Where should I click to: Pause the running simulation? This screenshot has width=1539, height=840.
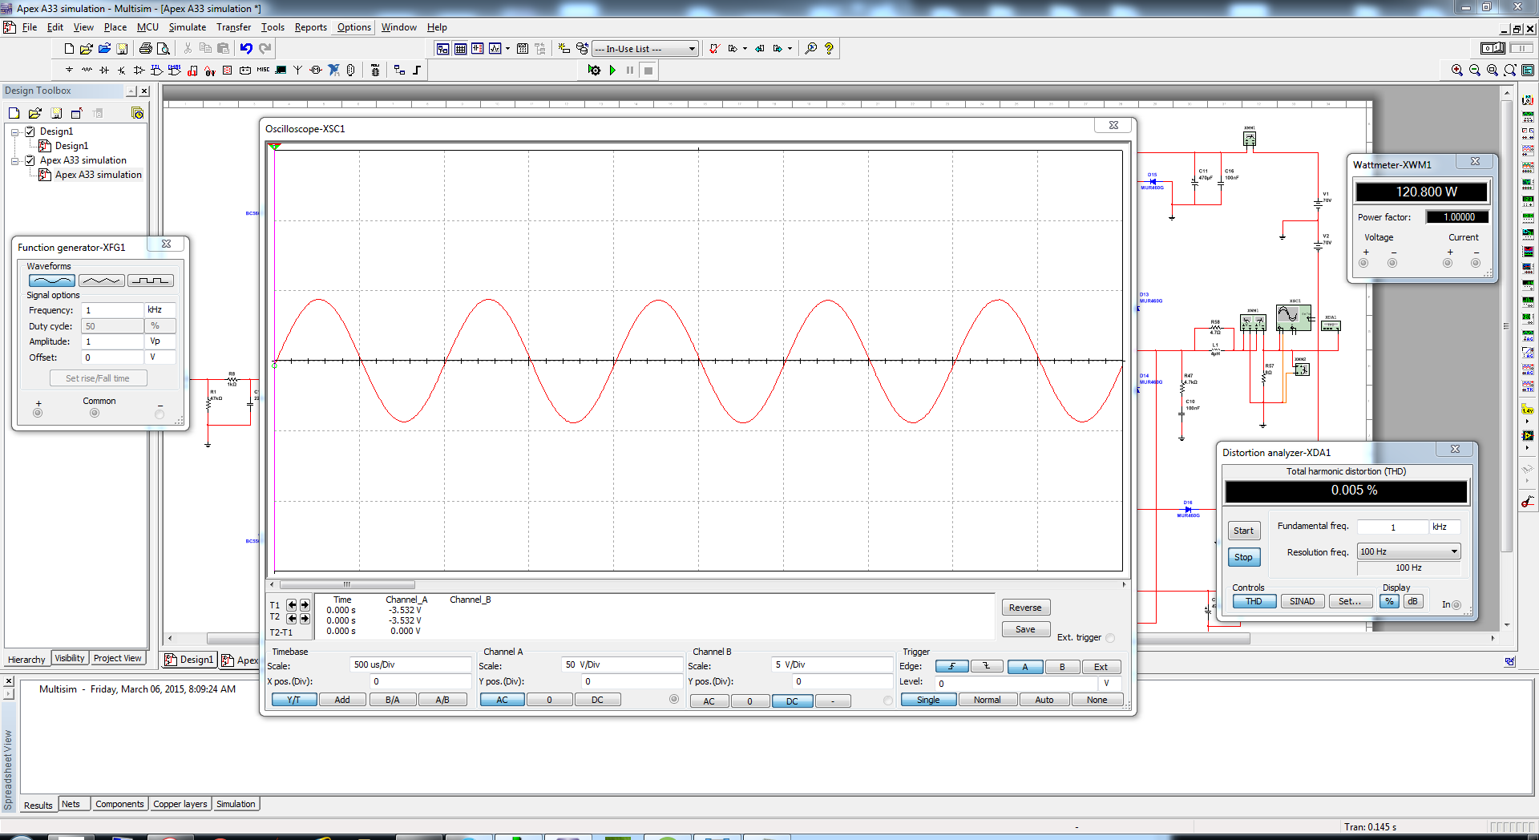[630, 71]
